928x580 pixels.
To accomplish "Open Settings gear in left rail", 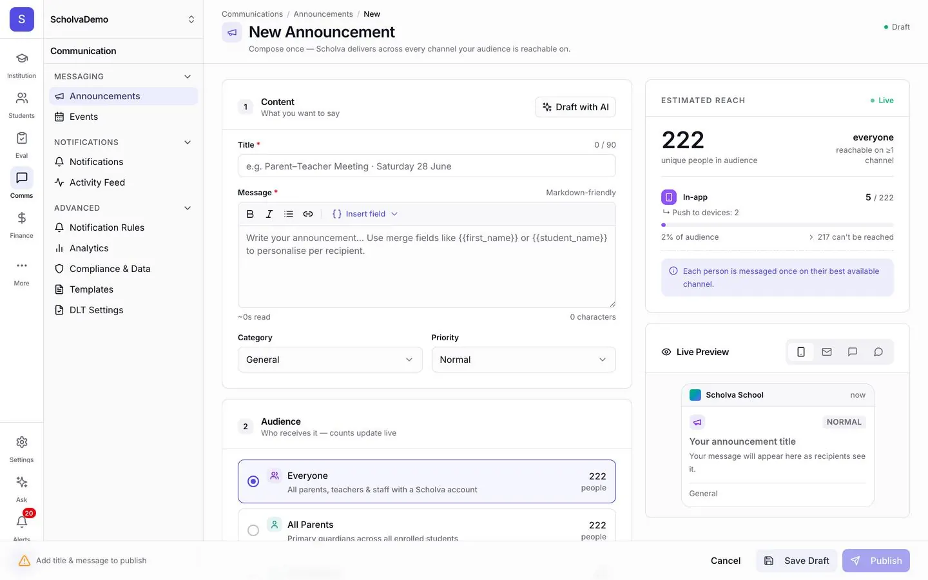I will [21, 450].
